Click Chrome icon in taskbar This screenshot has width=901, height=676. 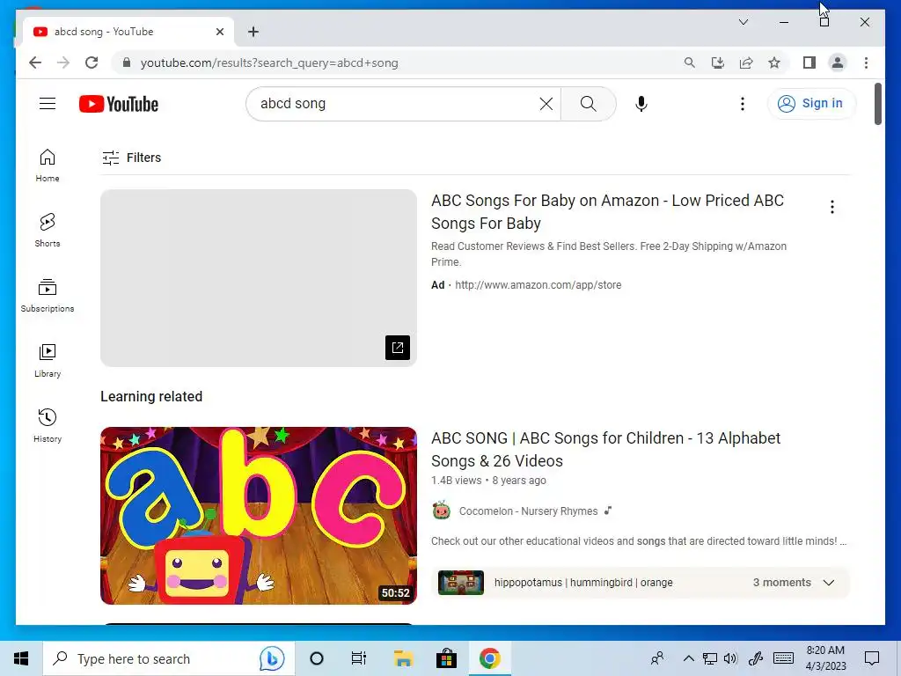pos(489,658)
